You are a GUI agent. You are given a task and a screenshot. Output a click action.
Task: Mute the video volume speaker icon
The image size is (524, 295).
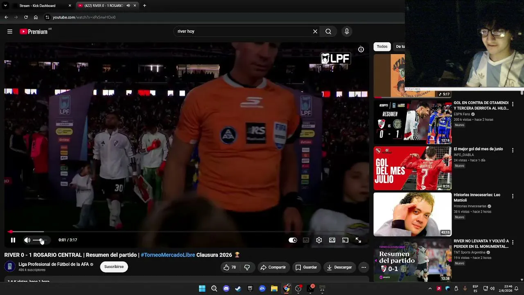point(27,240)
